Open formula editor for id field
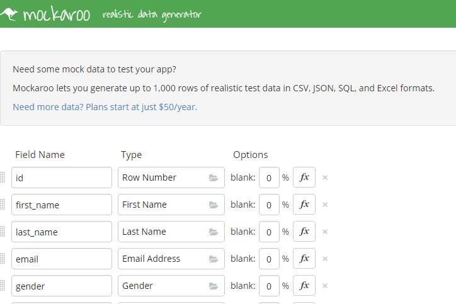This screenshot has height=304, width=456. coord(304,177)
